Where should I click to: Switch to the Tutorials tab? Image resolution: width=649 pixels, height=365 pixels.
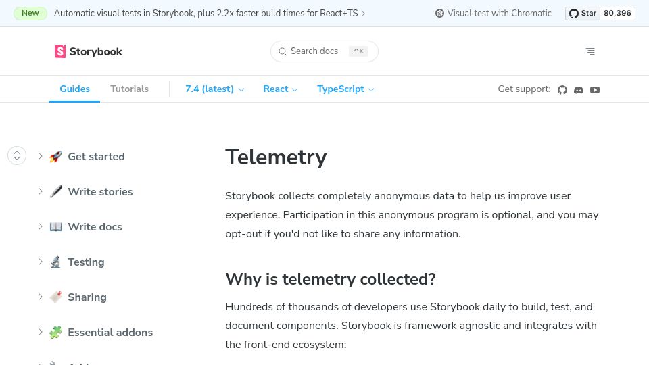click(129, 89)
